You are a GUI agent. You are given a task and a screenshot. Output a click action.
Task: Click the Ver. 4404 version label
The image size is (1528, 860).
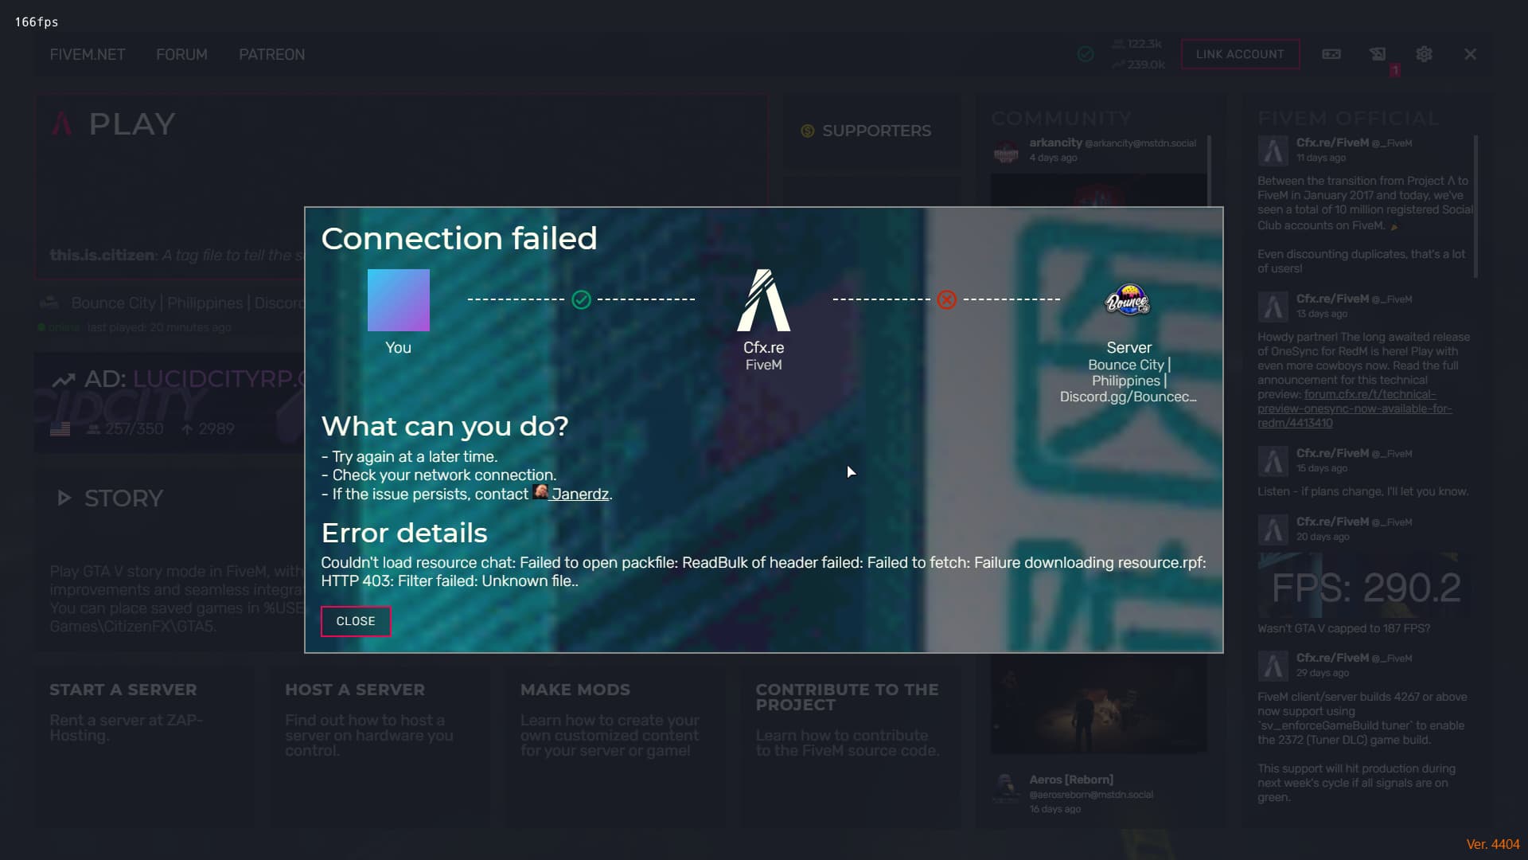pyautogui.click(x=1493, y=844)
